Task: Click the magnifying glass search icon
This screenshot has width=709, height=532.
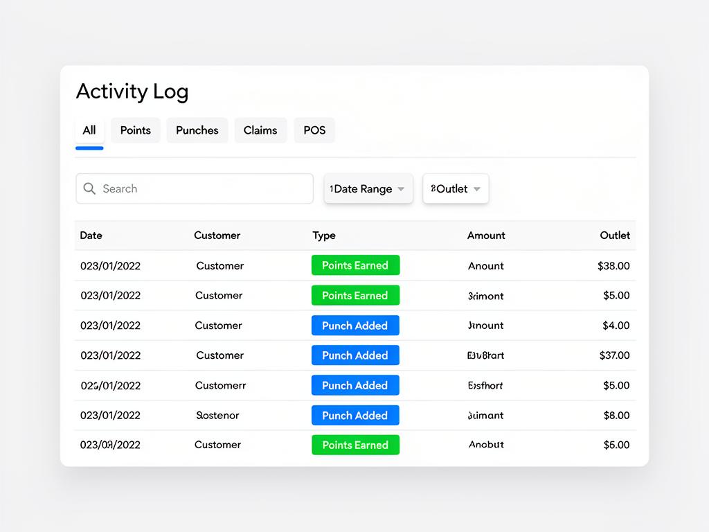Action: (89, 188)
